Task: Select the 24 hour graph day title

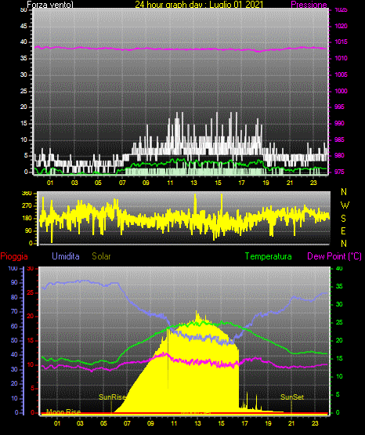Action: 199,5
